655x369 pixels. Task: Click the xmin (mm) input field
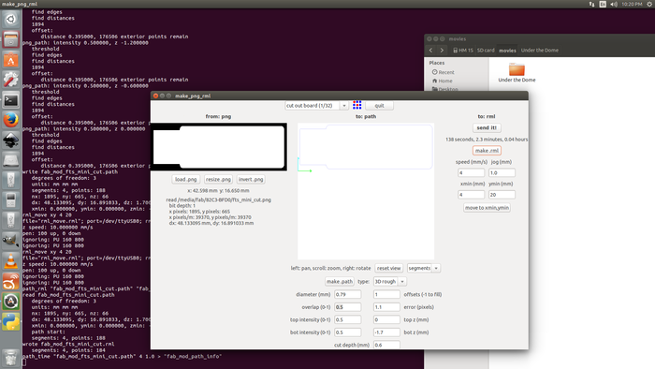[x=472, y=195]
